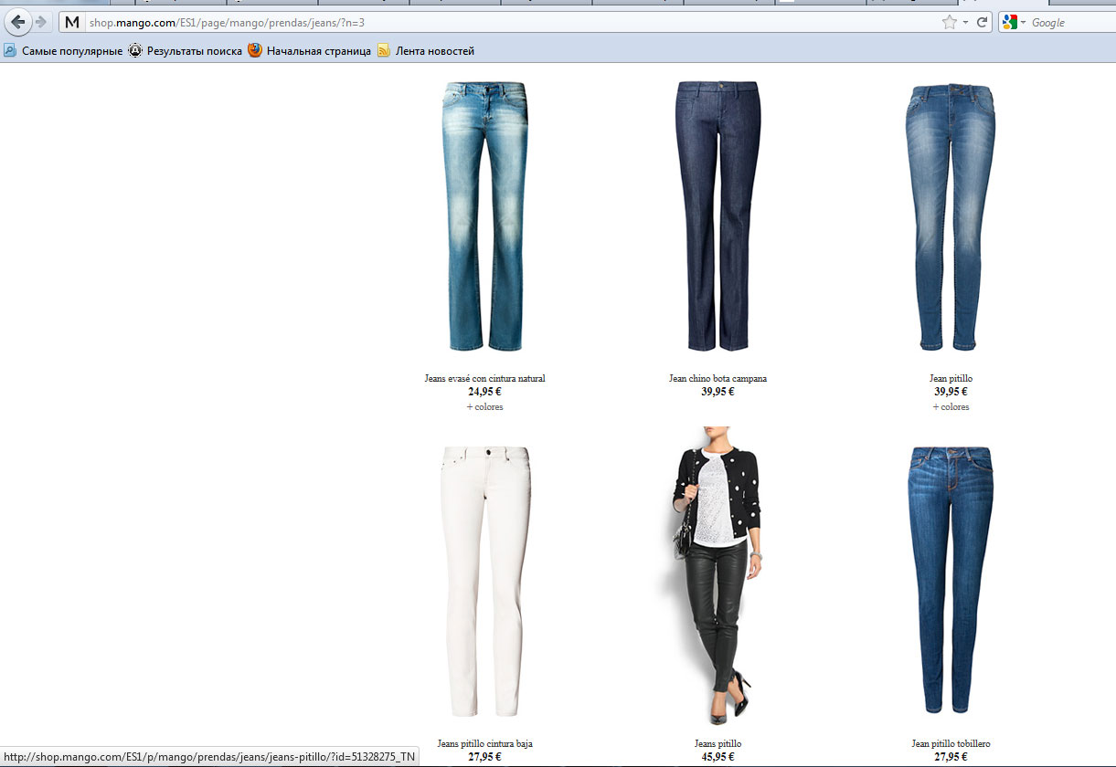Bookmark this page with the star icon
The height and width of the screenshot is (767, 1116).
(949, 22)
